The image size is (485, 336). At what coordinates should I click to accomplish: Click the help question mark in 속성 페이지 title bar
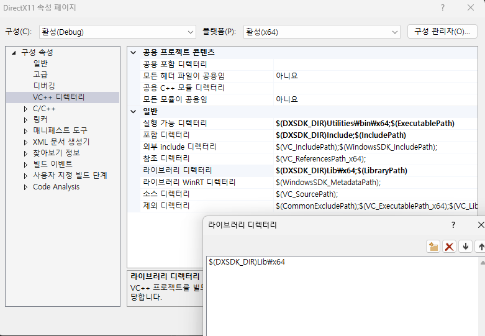coord(443,7)
